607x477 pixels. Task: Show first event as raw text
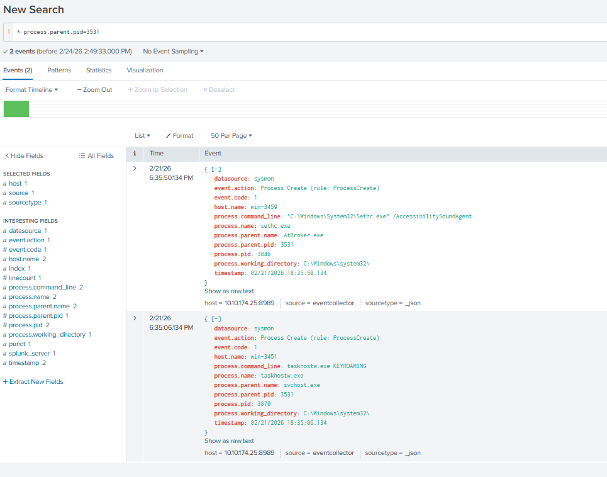point(229,291)
